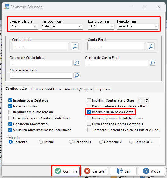167x178 pixels.
Task: Enable Imprimir Contas até o Grau
Action: [x=89, y=100]
